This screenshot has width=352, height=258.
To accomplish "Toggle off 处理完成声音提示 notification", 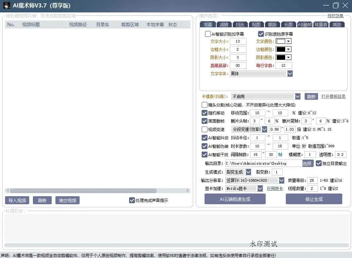I will pyautogui.click(x=132, y=200).
